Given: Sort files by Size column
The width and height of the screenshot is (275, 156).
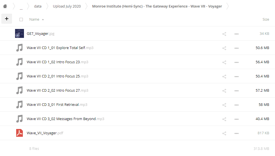Looking at the screenshot, I should click(266, 19).
